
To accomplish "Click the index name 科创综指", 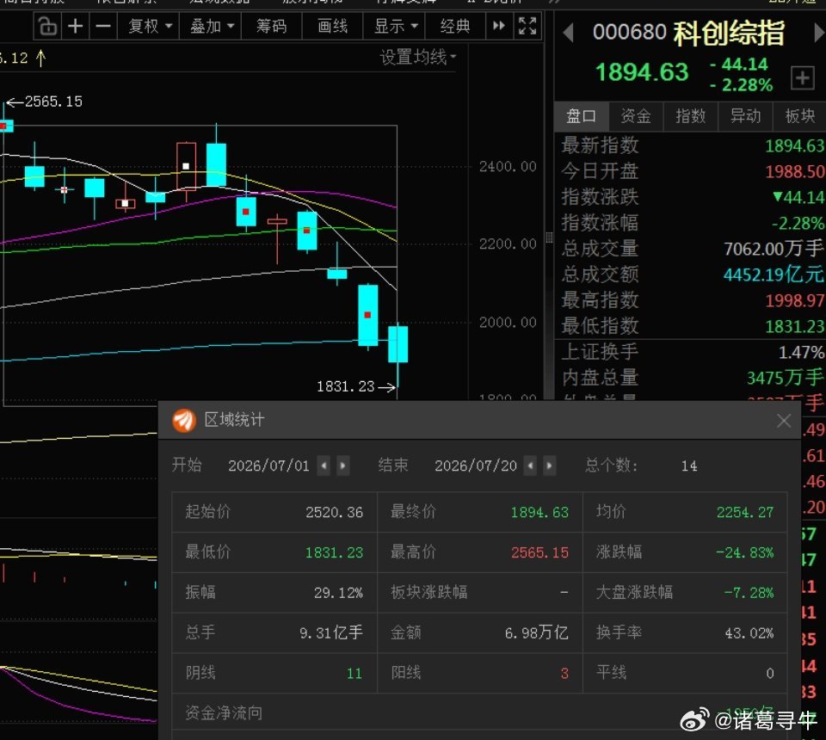I will [729, 33].
